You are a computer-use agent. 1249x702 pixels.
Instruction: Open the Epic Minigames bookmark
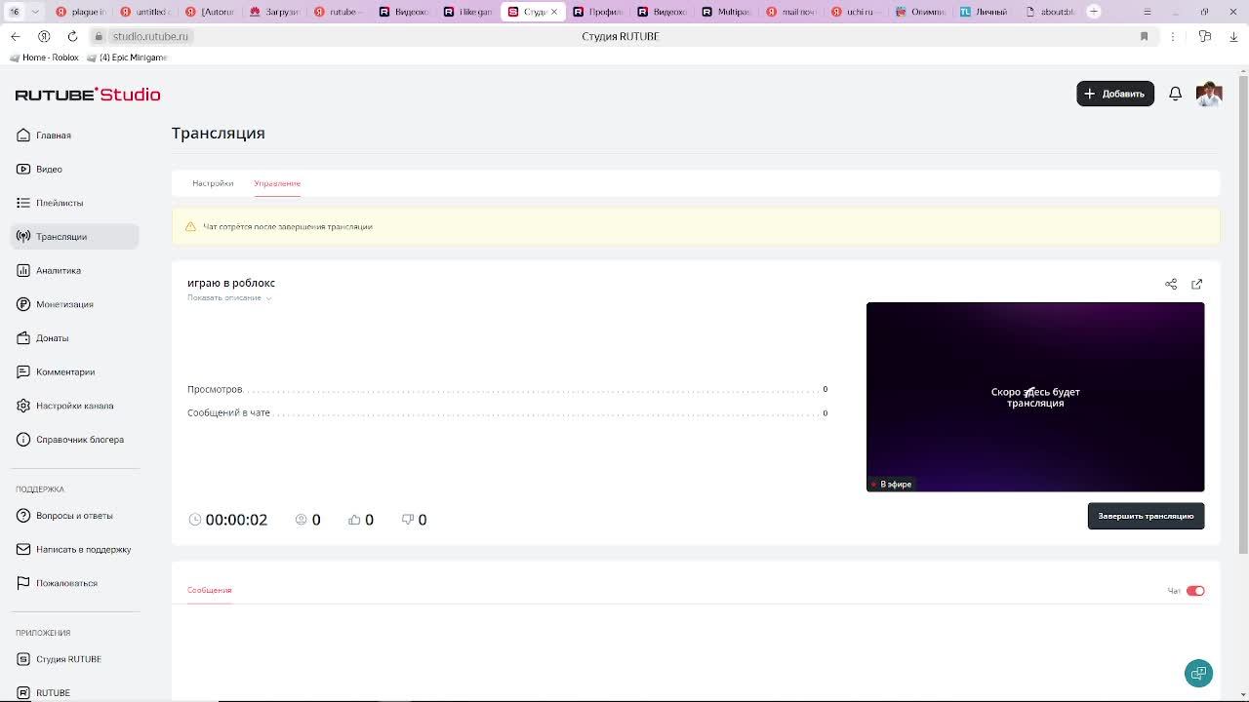[x=128, y=58]
